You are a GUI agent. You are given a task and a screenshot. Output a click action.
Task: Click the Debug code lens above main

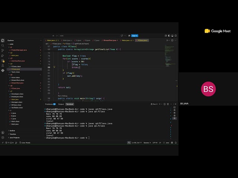coord(65,96)
